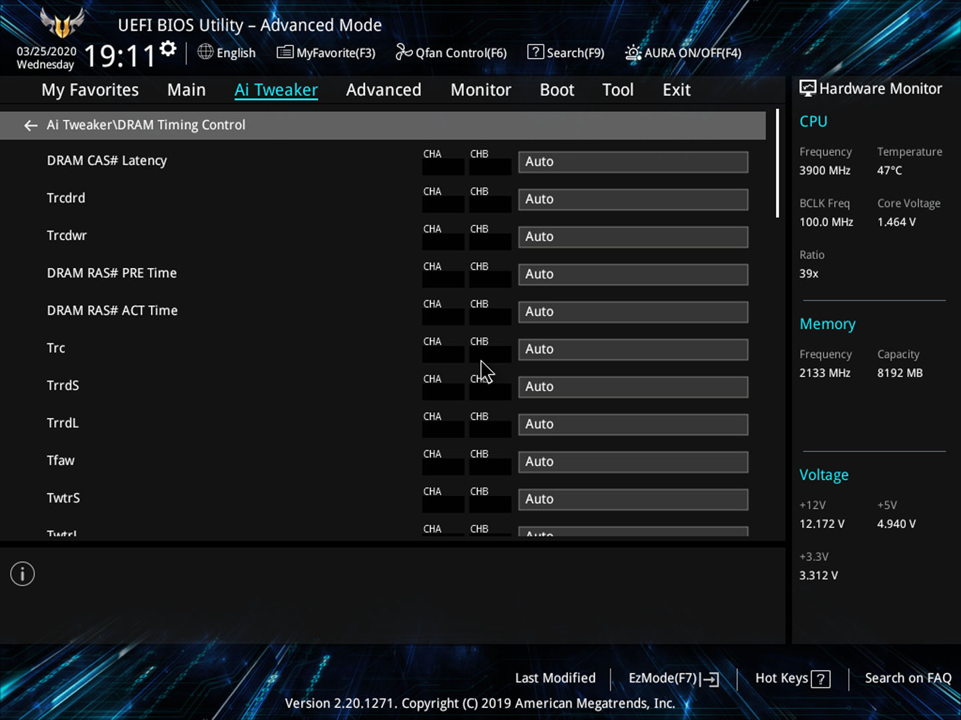
Task: Open the Last Modified list
Action: (x=555, y=678)
